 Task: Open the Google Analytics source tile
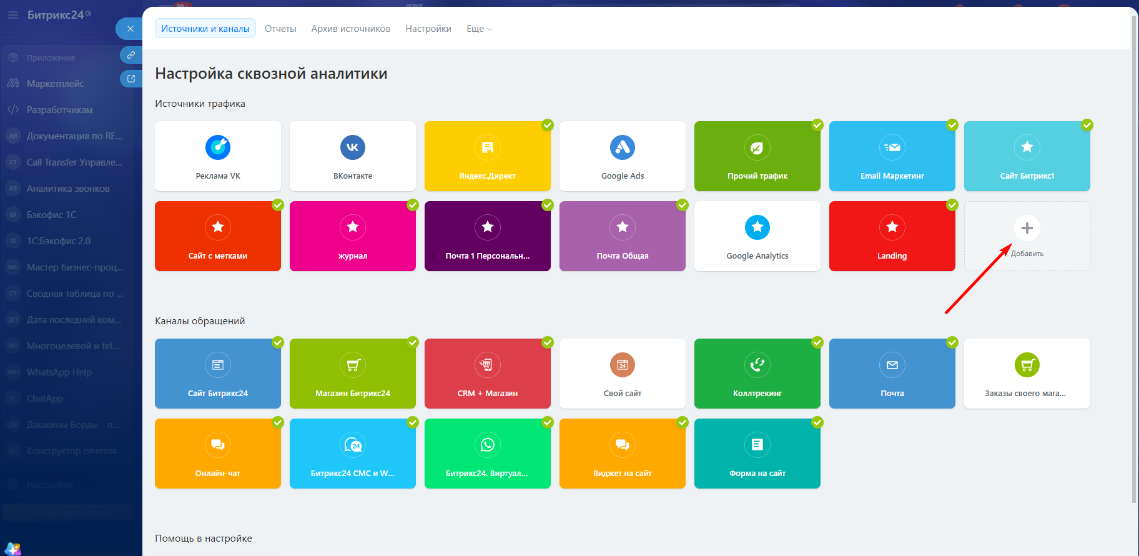coord(757,236)
